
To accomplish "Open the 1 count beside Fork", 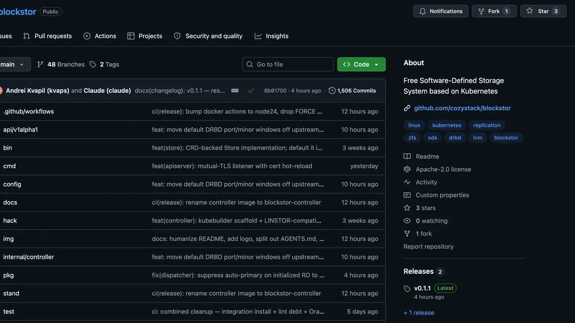I will click(x=507, y=11).
